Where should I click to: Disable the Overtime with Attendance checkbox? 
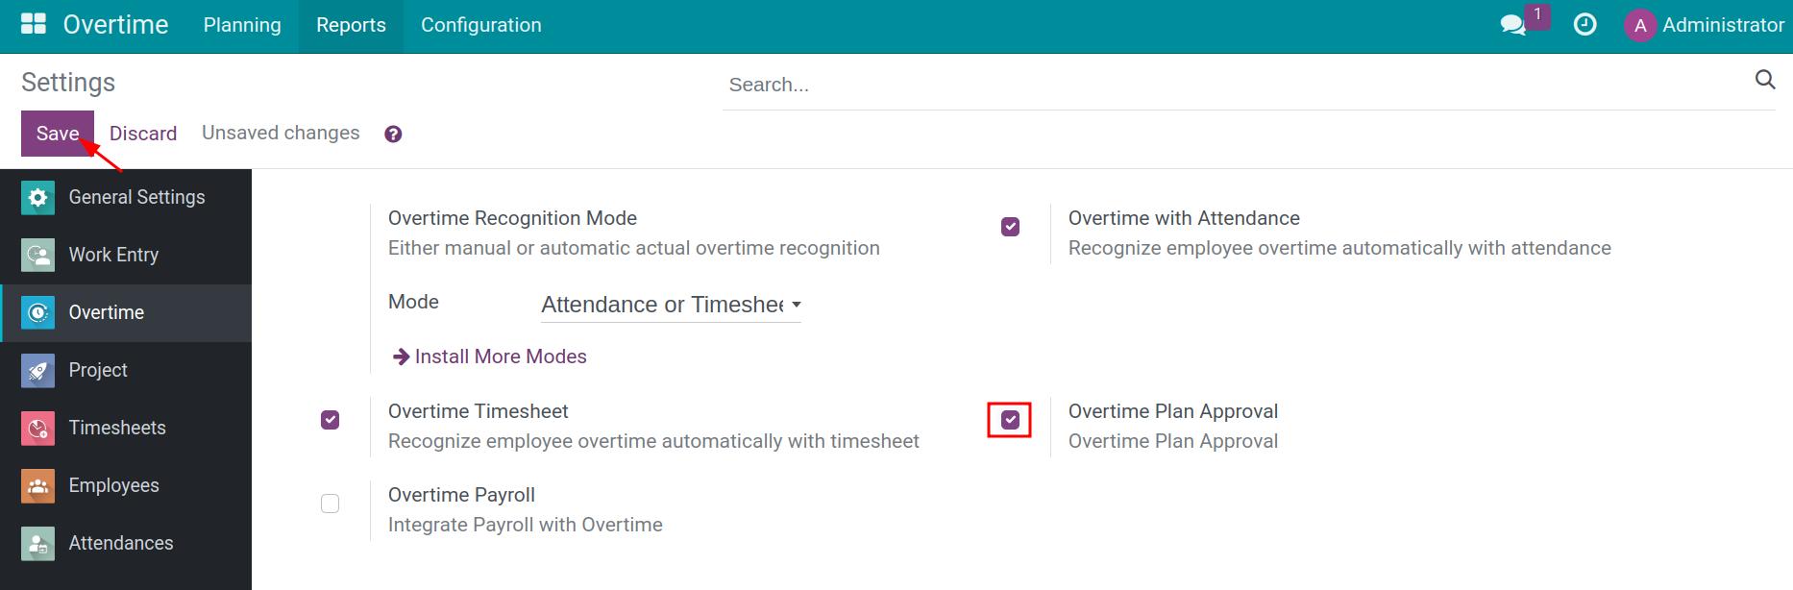click(1010, 227)
